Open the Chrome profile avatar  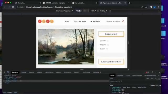click(155, 7)
